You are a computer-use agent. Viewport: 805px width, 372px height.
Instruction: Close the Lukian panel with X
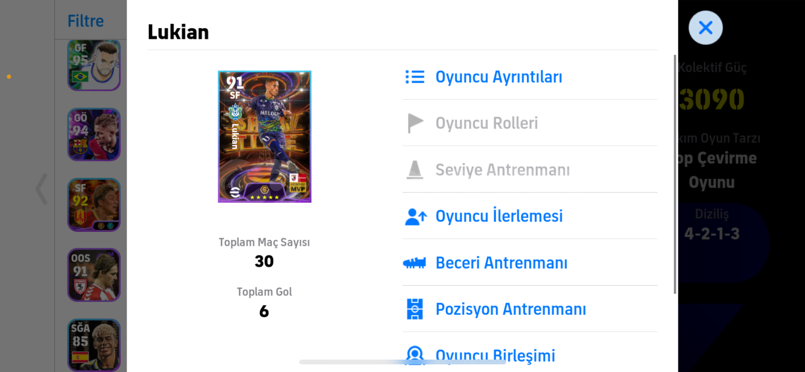[x=705, y=28]
